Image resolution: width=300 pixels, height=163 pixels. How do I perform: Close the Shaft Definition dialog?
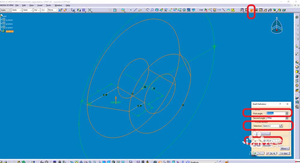coord(287,104)
